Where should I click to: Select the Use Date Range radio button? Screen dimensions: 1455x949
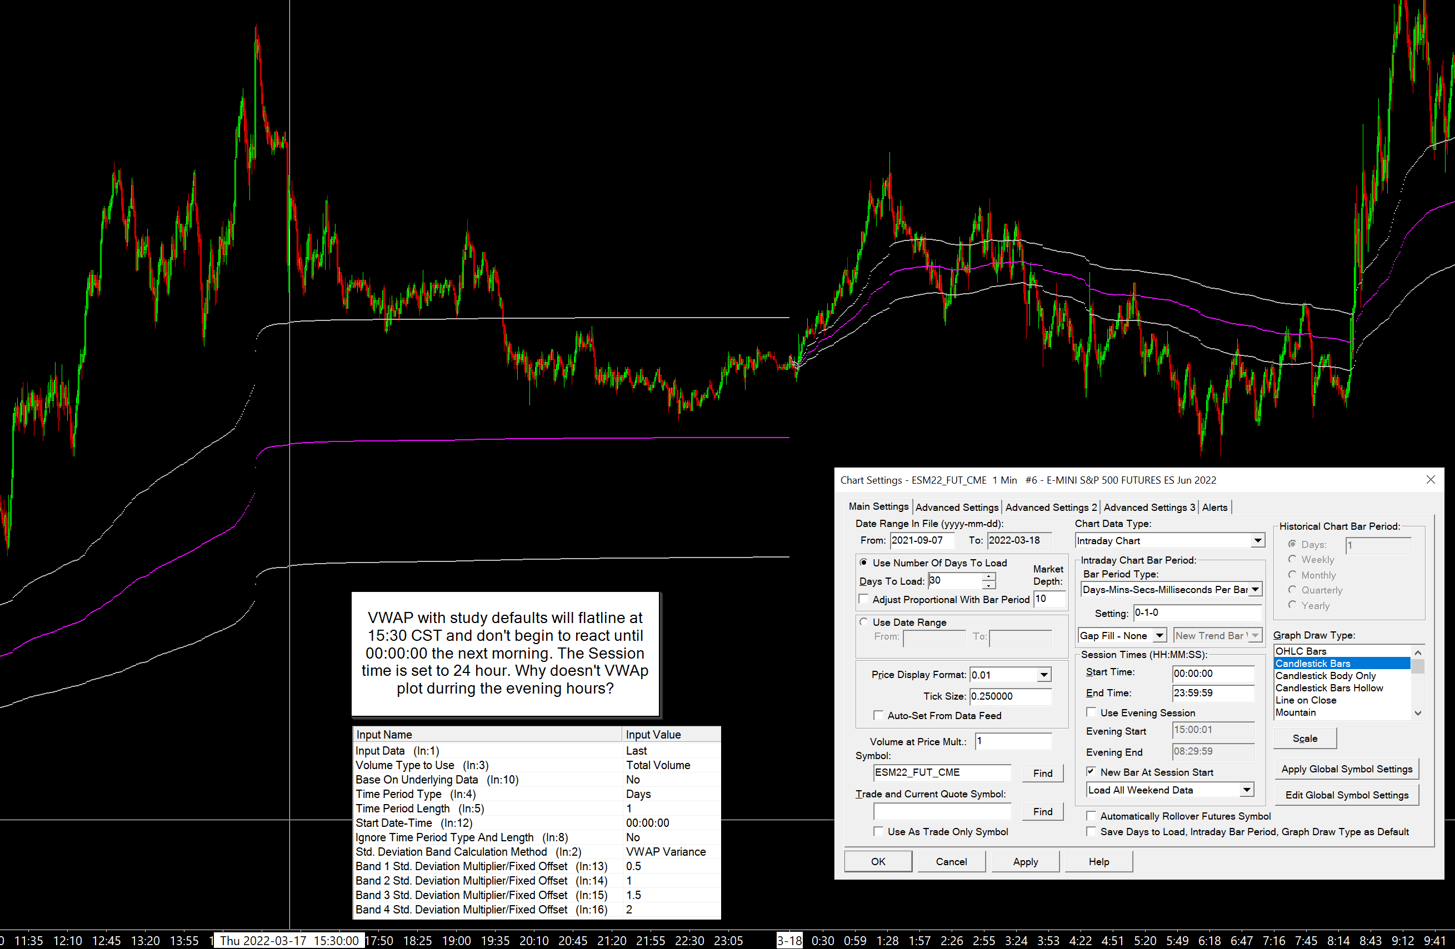coord(863,622)
